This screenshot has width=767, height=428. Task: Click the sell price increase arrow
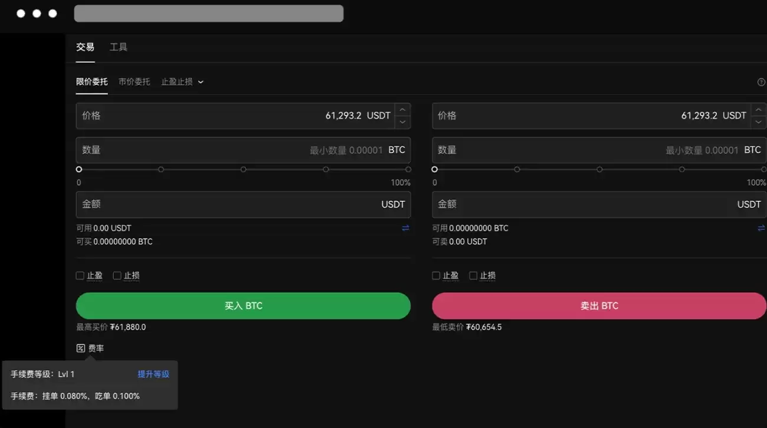coord(758,110)
